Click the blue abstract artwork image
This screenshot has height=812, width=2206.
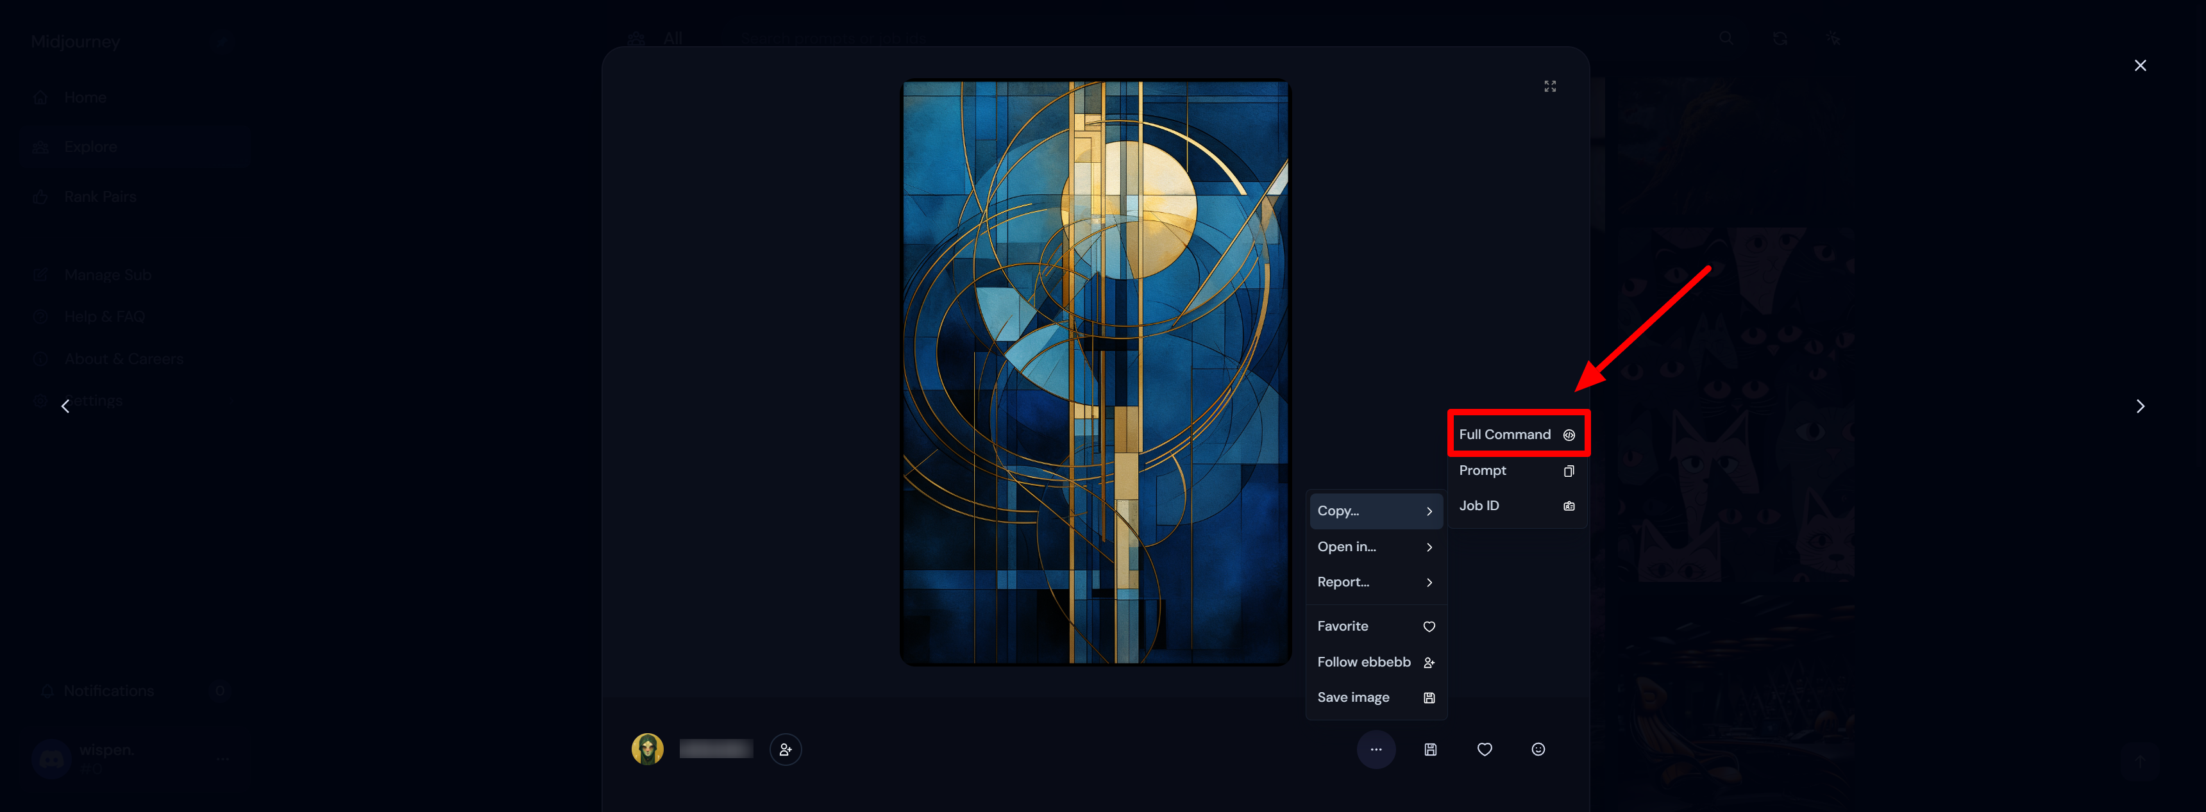click(1095, 372)
